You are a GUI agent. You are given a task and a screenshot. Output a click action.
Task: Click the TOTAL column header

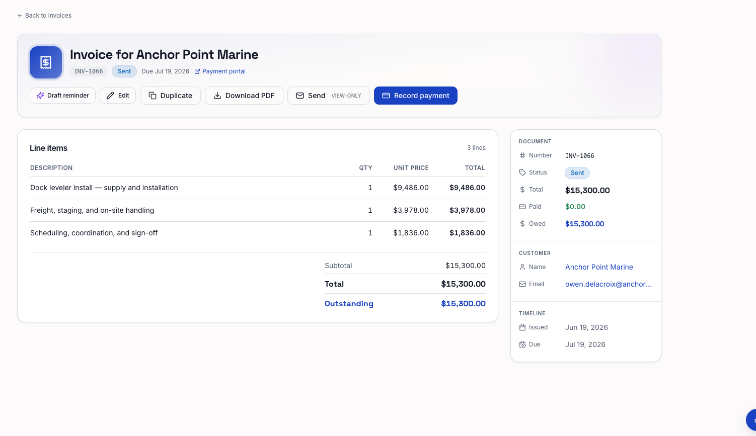pyautogui.click(x=475, y=168)
